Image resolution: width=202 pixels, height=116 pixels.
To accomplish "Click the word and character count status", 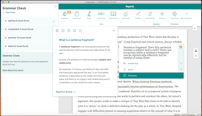I will coord(187,115).
